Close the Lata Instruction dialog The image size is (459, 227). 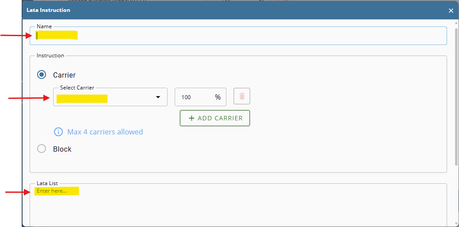click(x=451, y=11)
